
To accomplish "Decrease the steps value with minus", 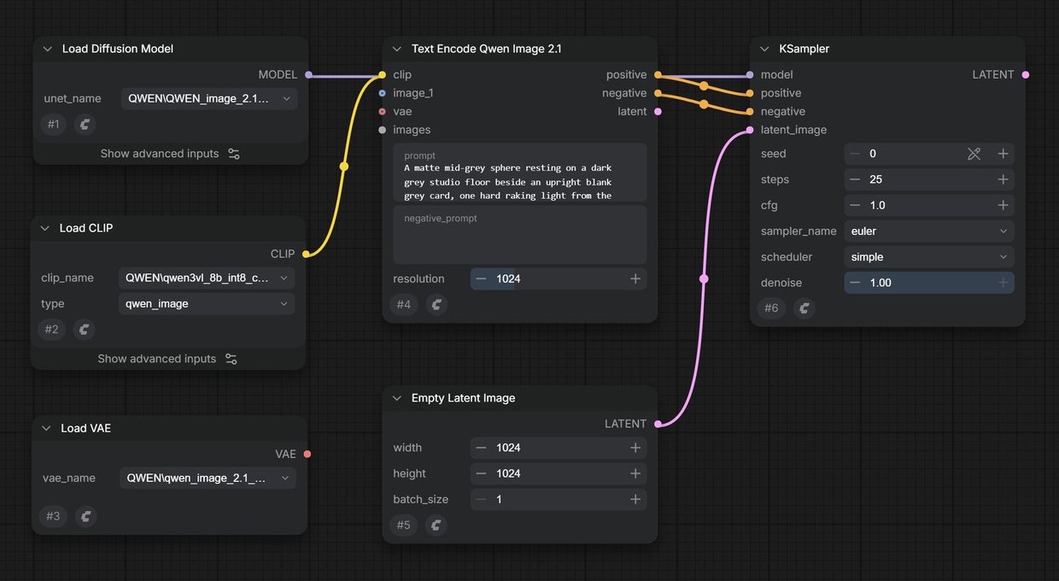I will (855, 179).
